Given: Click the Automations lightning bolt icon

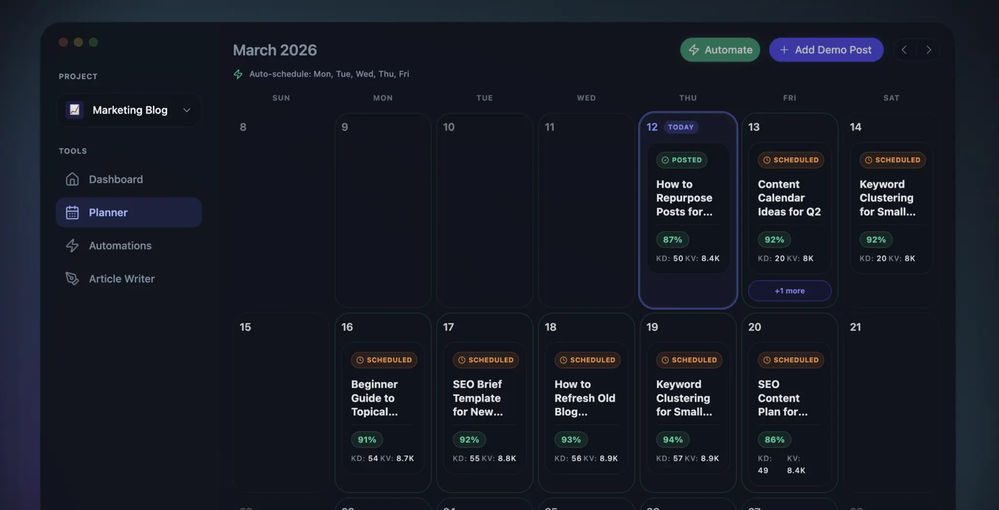Looking at the screenshot, I should pyautogui.click(x=72, y=245).
